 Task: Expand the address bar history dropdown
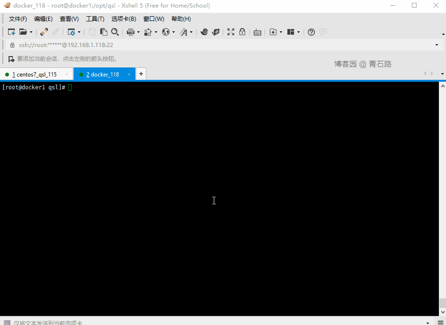(x=437, y=45)
